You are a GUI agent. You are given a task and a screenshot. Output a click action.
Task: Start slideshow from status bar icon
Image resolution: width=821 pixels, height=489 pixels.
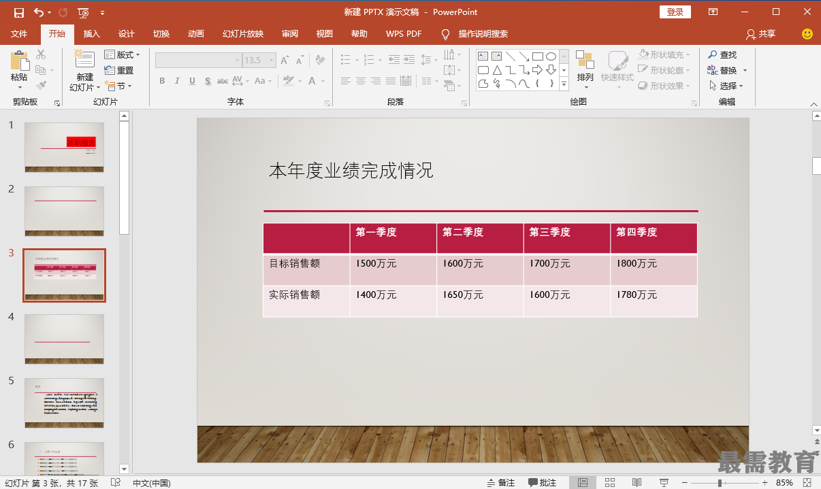(x=664, y=483)
